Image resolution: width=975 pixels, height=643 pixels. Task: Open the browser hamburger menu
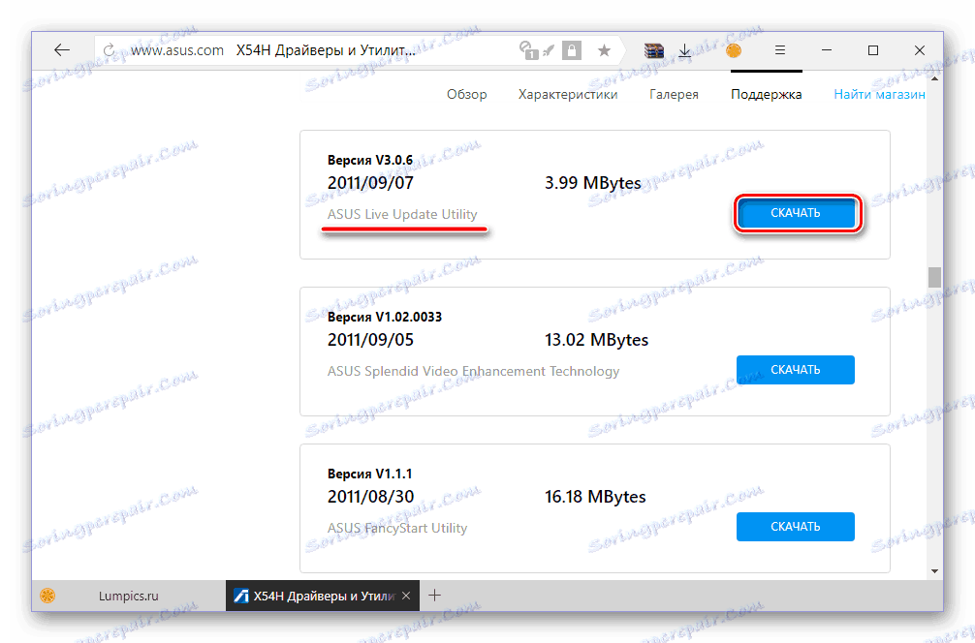click(780, 50)
